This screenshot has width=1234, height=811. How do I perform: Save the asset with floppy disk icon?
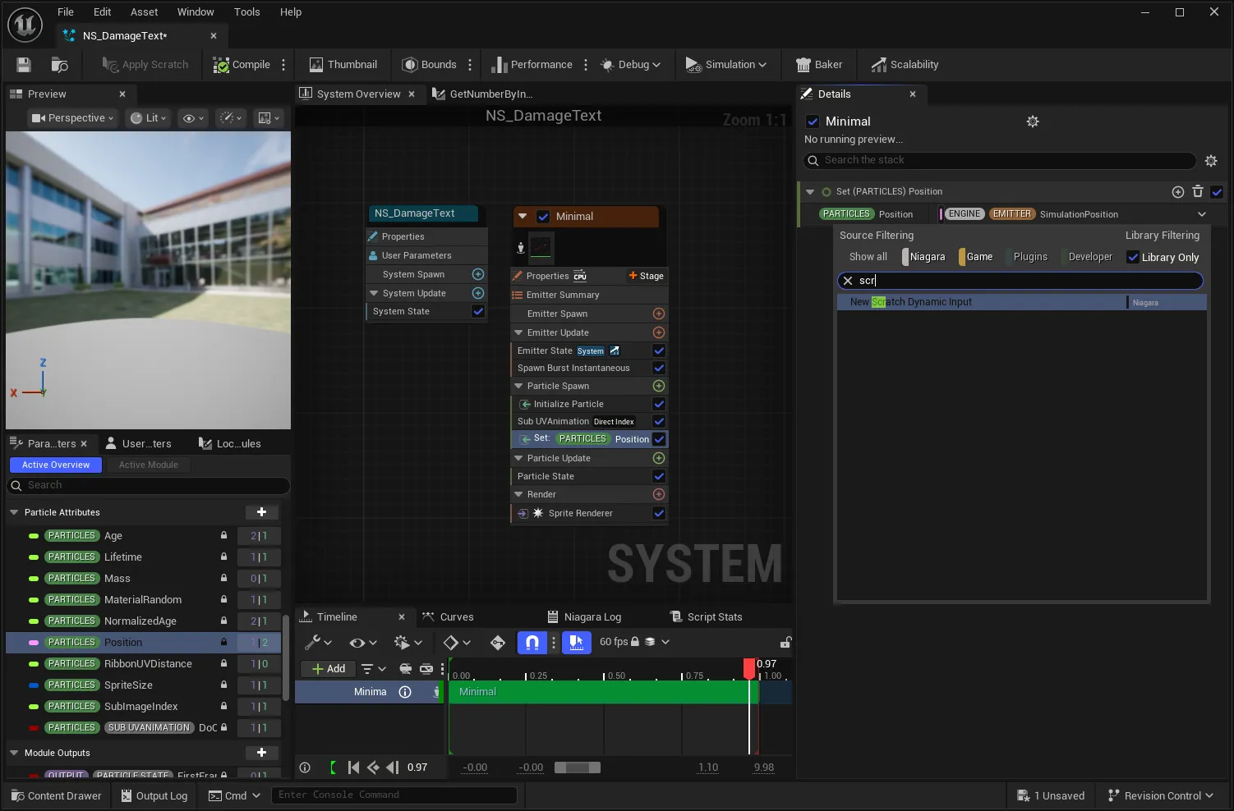24,65
